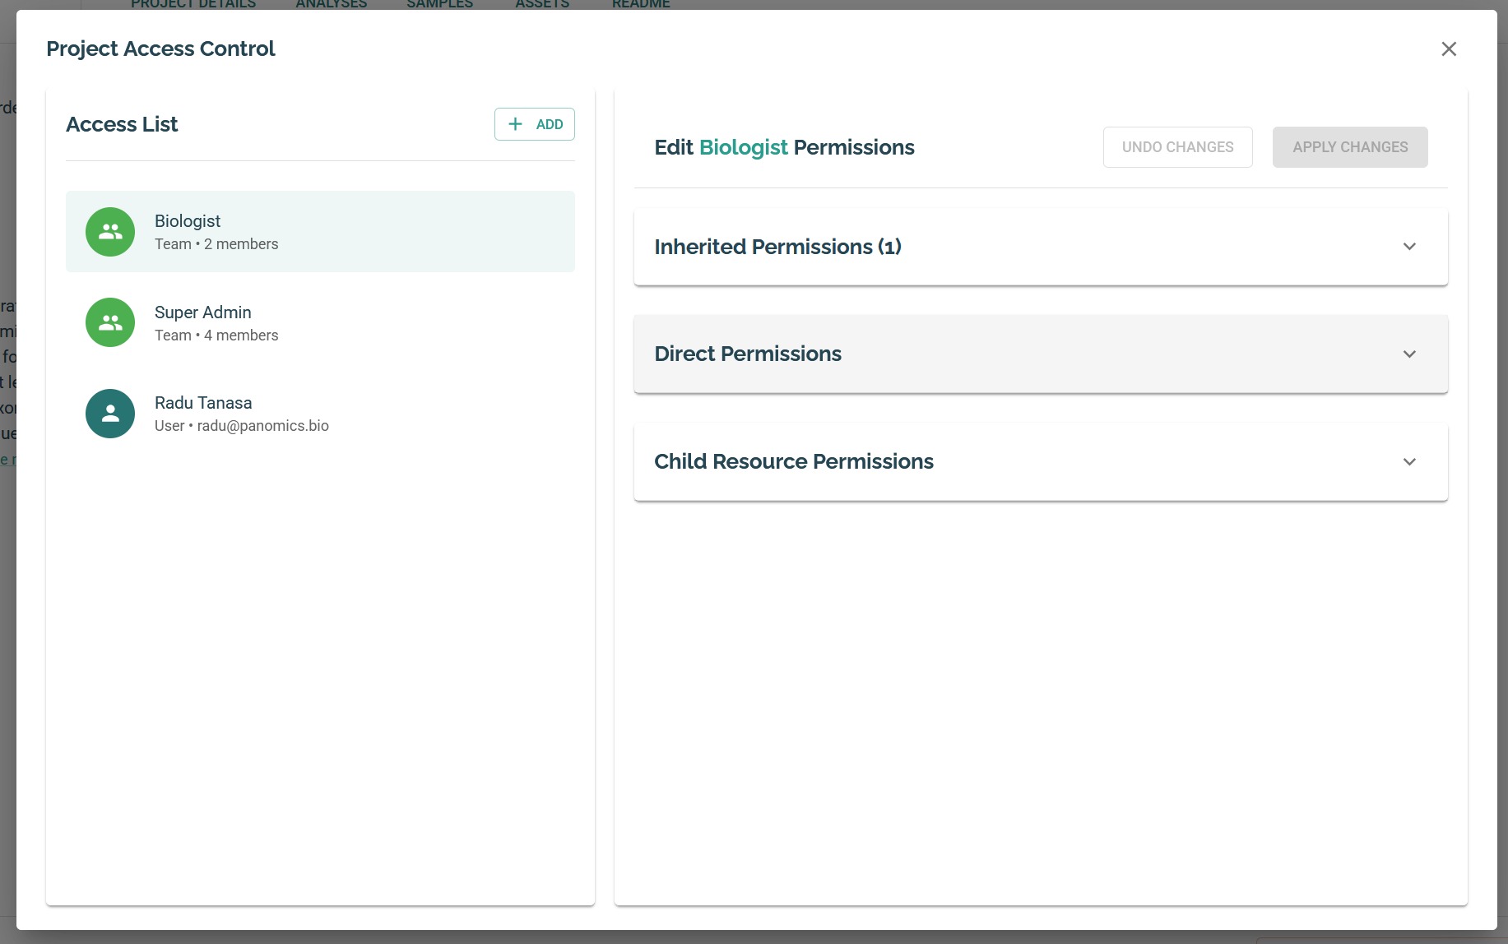The width and height of the screenshot is (1508, 944).
Task: Open the Direct Permissions panel header
Action: (x=1041, y=354)
